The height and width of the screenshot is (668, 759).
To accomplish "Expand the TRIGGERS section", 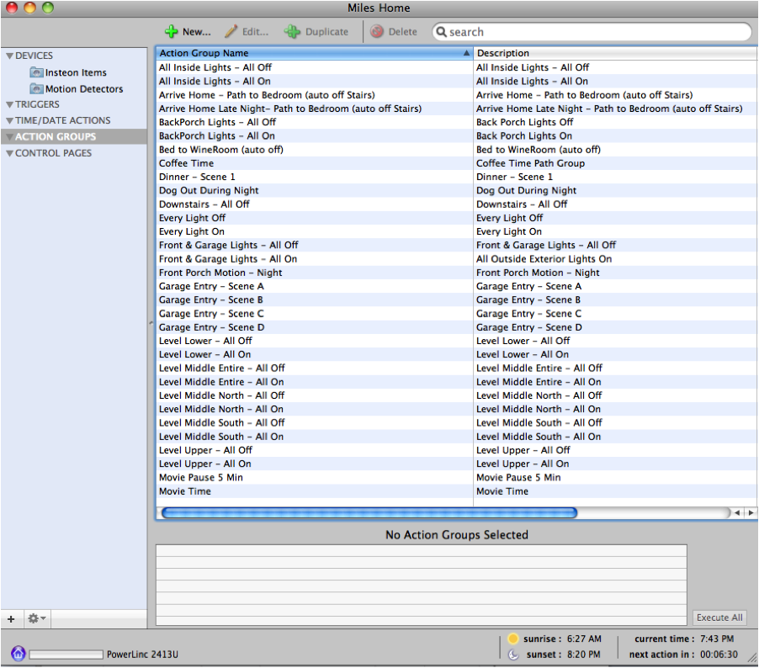I will 10,105.
